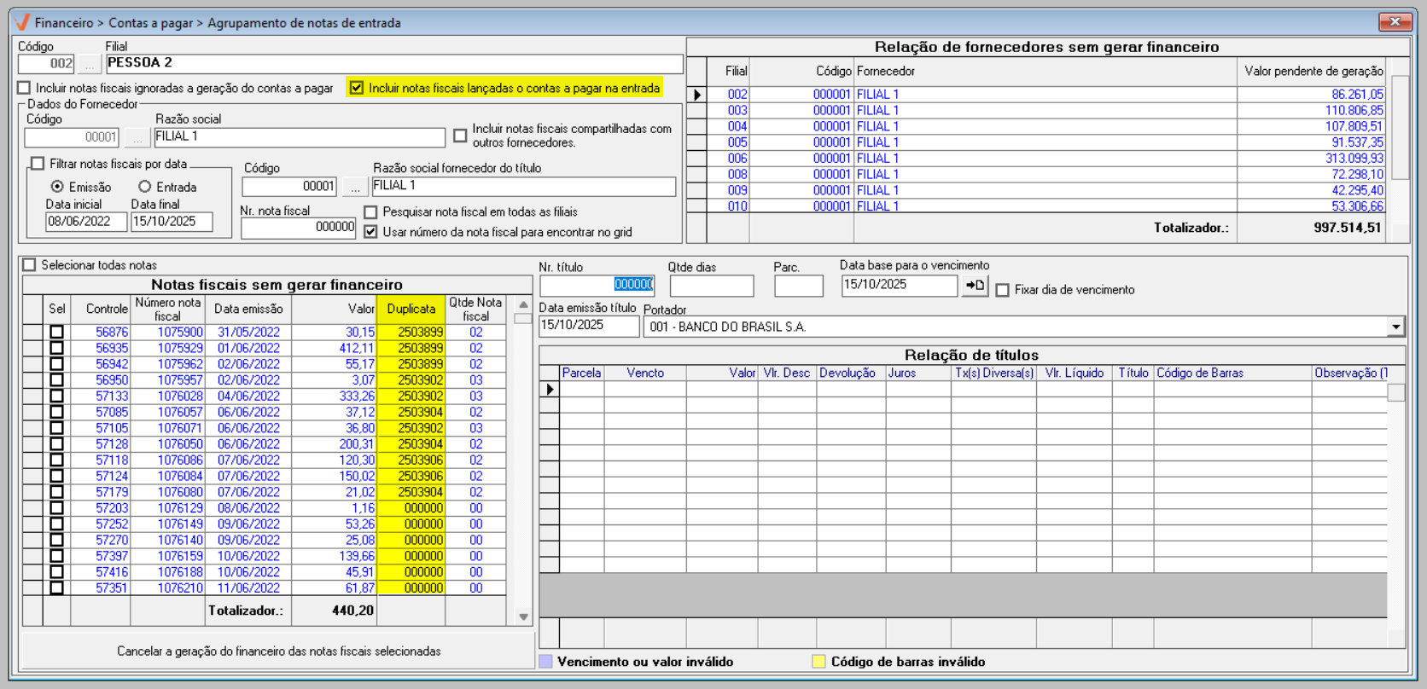Click Valor pendente de geração column header
1427x689 pixels.
coord(1313,71)
